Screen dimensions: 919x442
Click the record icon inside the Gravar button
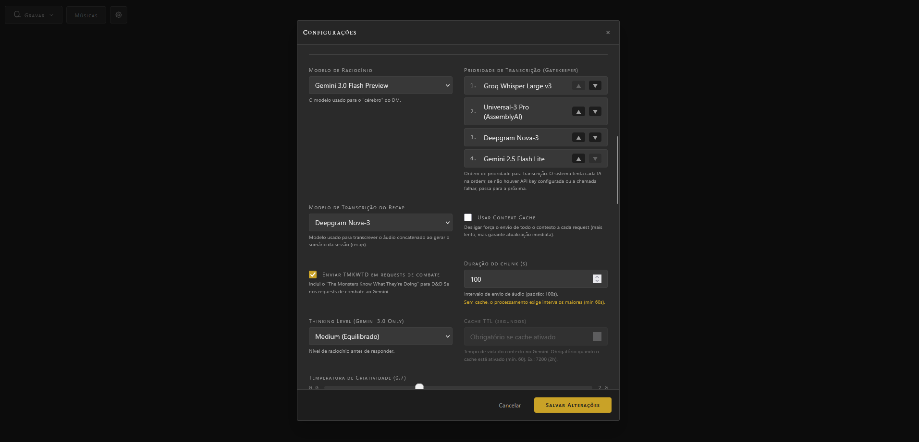(x=16, y=14)
